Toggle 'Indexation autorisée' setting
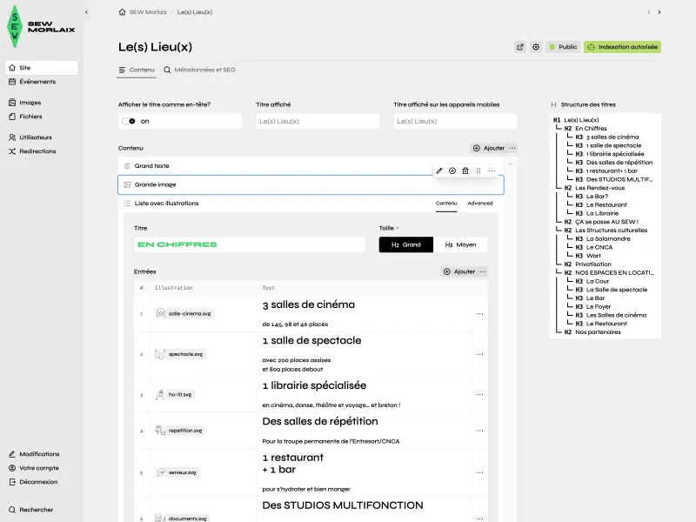This screenshot has width=696, height=522. tap(625, 47)
